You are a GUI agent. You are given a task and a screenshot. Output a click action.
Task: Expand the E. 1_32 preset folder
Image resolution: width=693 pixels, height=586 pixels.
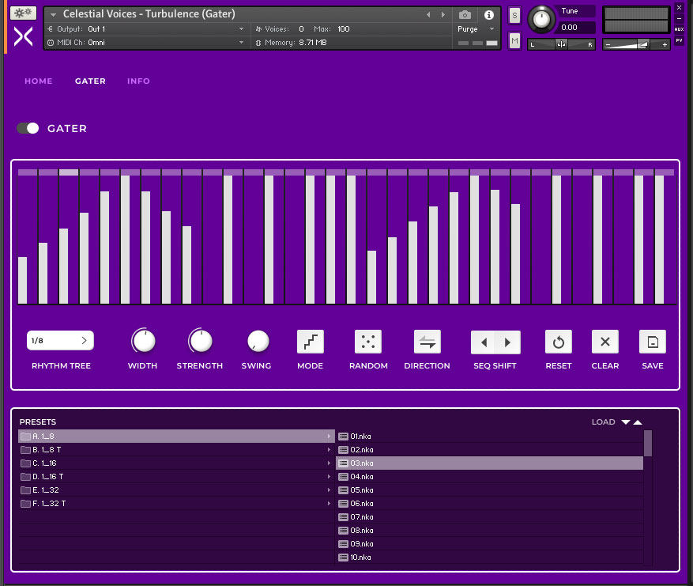pyautogui.click(x=329, y=490)
